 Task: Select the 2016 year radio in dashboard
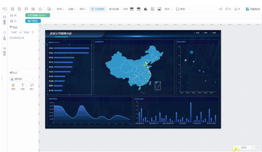click(197, 33)
